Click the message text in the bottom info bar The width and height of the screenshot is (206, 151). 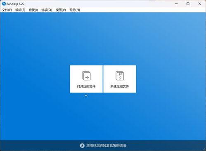click(x=106, y=146)
